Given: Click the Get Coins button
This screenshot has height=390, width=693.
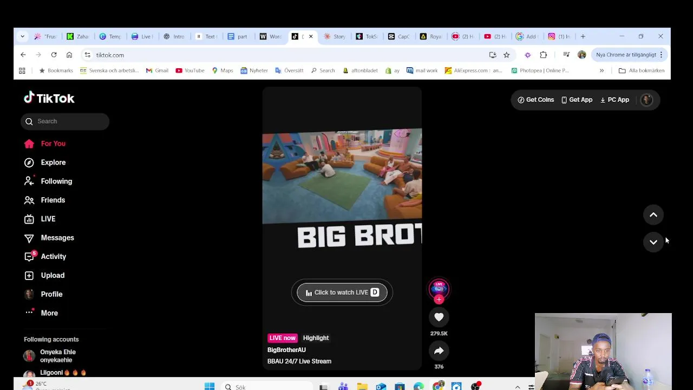Looking at the screenshot, I should pyautogui.click(x=536, y=100).
